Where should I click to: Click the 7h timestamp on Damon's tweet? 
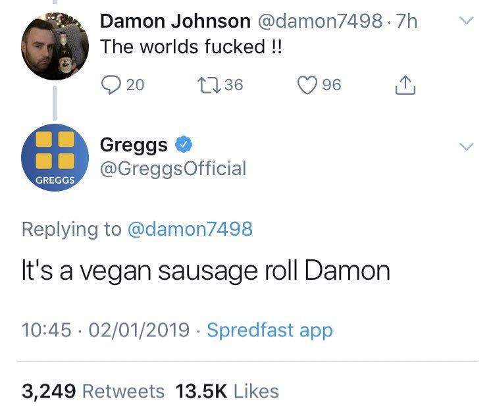pyautogui.click(x=406, y=21)
